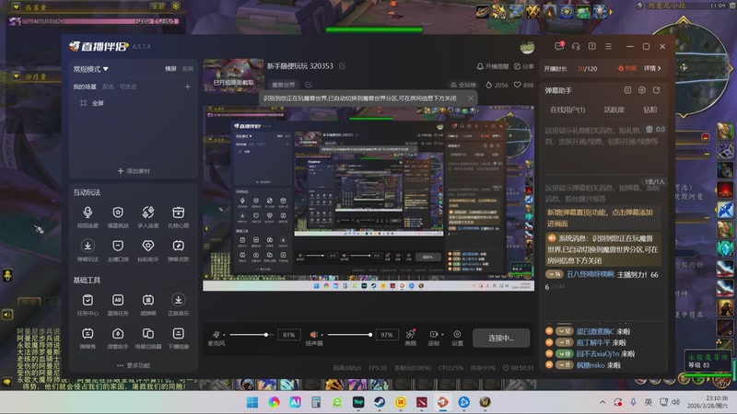737x414 pixels.
Task: Open the 弹幕秀 danmaku show tool
Action: point(88,338)
